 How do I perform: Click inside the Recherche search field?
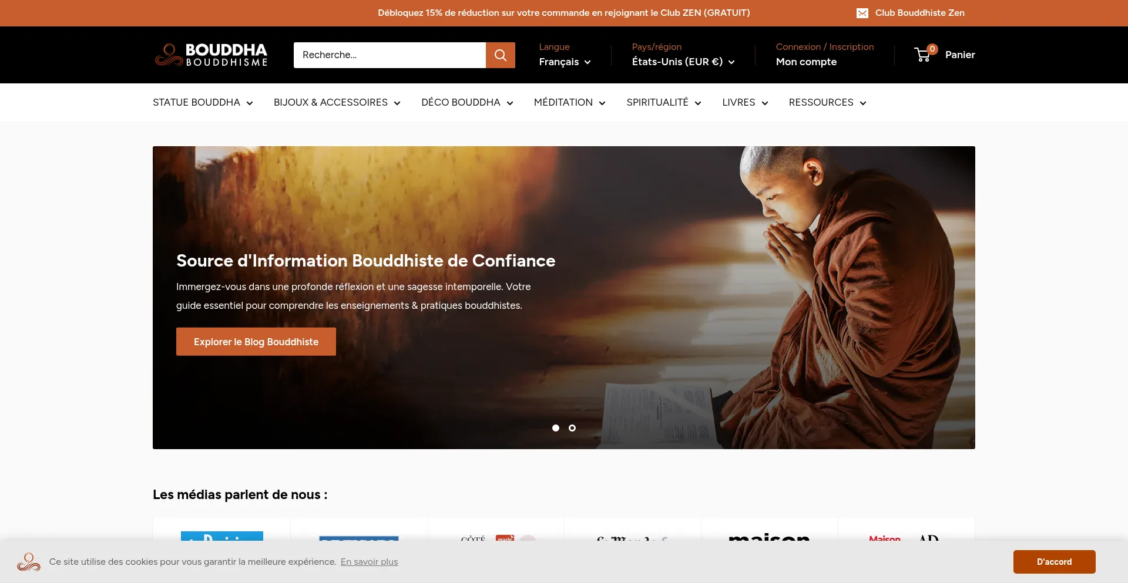[390, 55]
